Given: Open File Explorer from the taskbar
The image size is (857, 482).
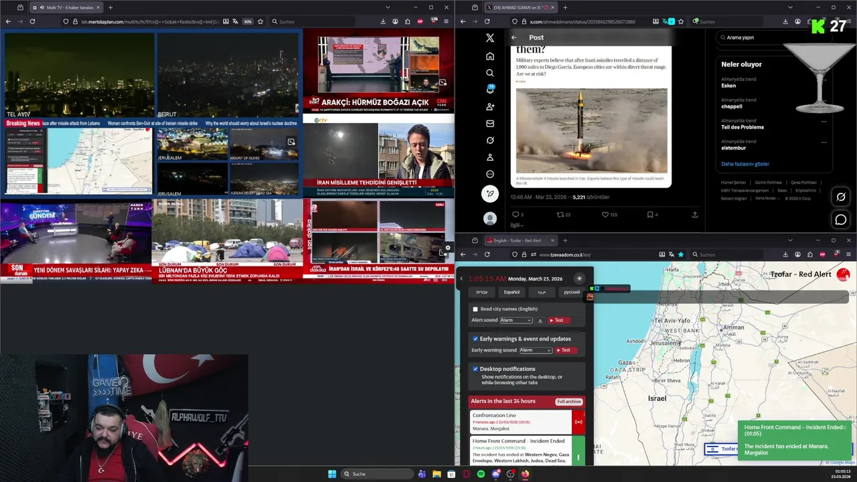Looking at the screenshot, I should (437, 474).
